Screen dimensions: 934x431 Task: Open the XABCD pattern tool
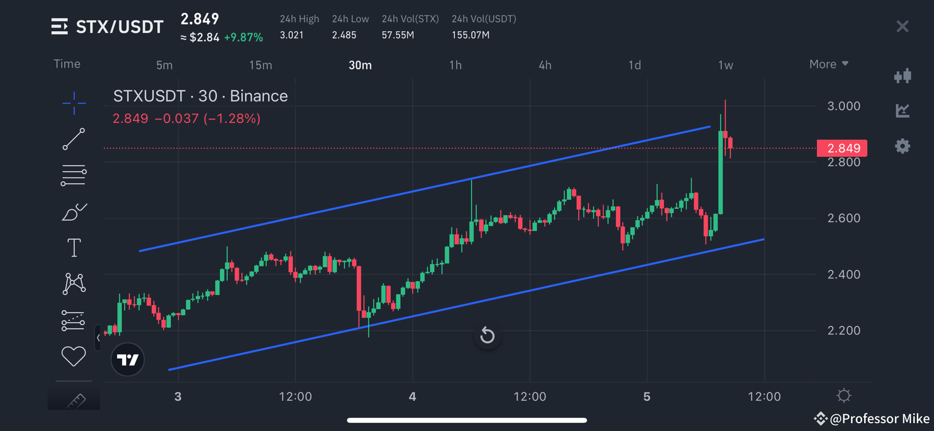73,284
